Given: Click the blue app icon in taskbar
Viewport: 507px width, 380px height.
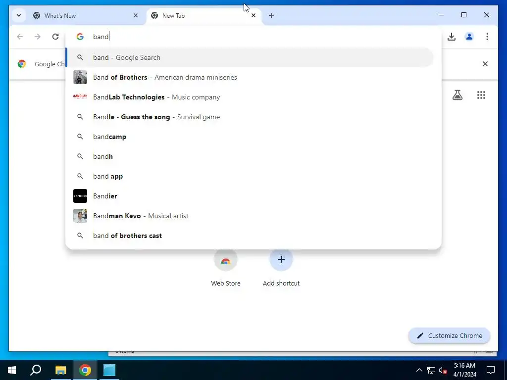Looking at the screenshot, I should [x=109, y=370].
